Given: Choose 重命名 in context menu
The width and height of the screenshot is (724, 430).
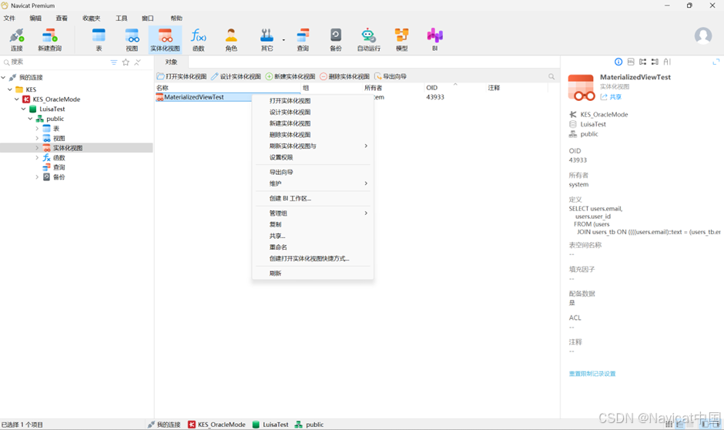Looking at the screenshot, I should [x=313, y=247].
